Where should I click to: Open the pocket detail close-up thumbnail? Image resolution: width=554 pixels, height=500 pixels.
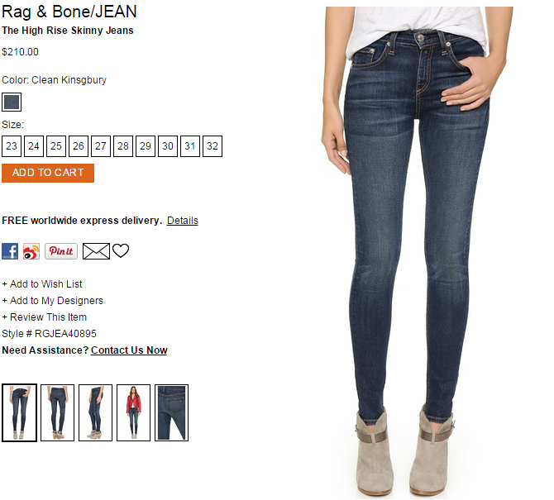172,412
